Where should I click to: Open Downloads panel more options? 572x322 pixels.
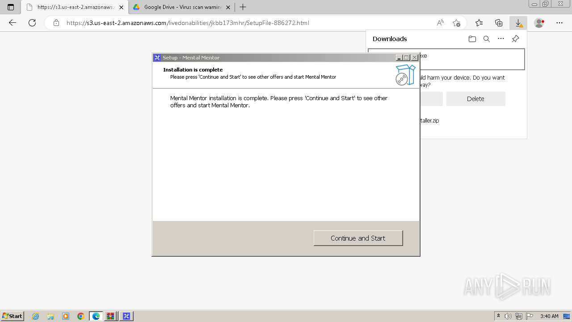click(x=501, y=39)
